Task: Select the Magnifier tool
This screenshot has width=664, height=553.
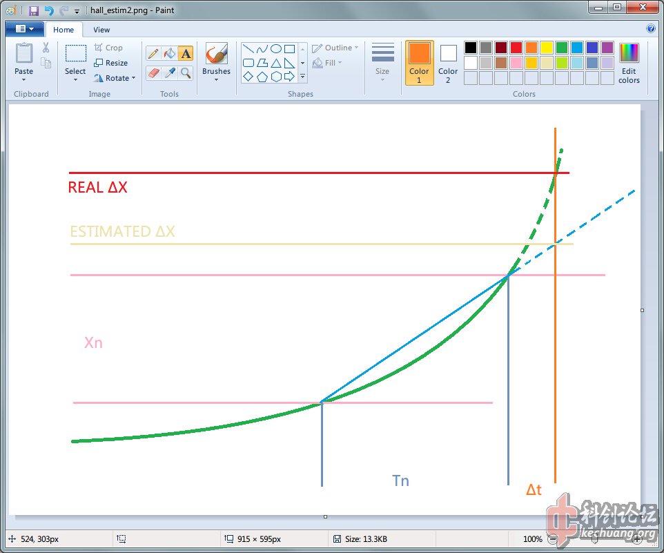Action: 186,72
